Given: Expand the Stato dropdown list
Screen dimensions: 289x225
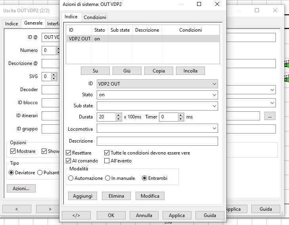Looking at the screenshot, I should 157,95.
